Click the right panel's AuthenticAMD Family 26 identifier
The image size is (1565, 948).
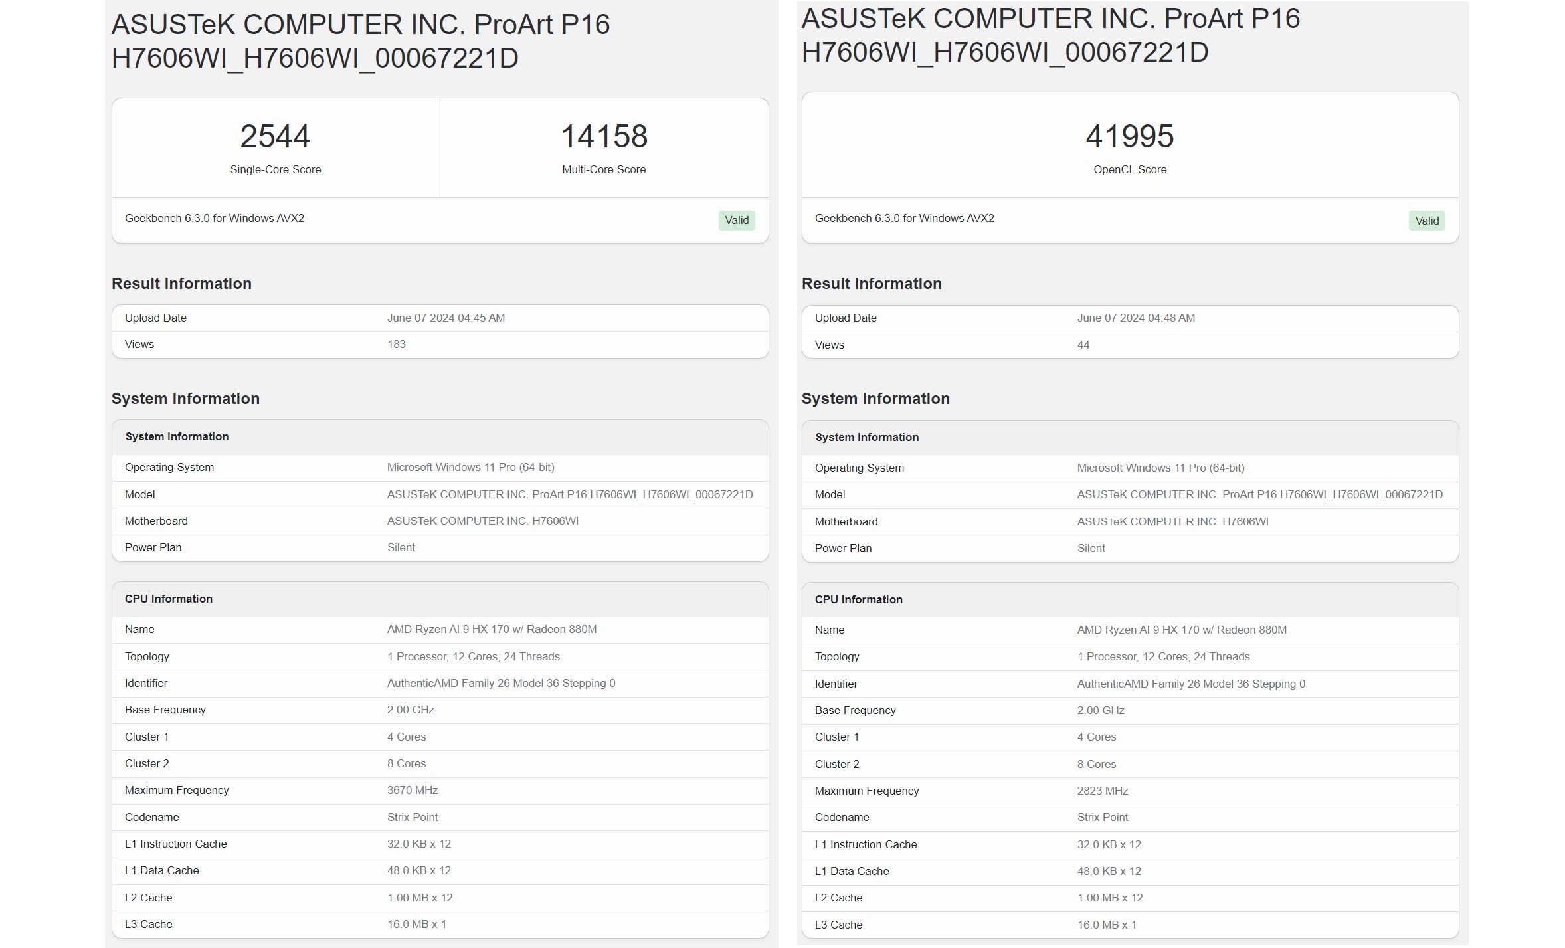pyautogui.click(x=1191, y=684)
